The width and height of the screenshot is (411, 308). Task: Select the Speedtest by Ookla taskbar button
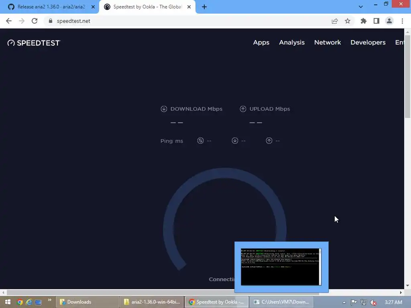tap(217, 302)
